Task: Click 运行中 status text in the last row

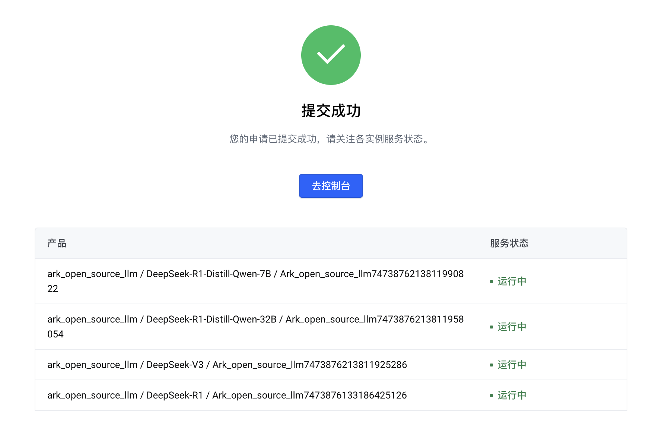Action: coord(512,395)
